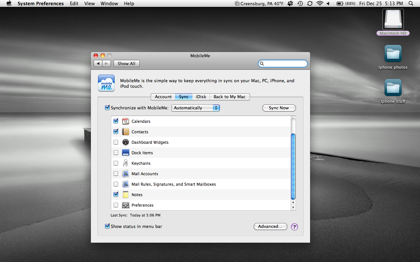Click the volume speaker icon
Image resolution: width=420 pixels, height=262 pixels.
pyautogui.click(x=328, y=4)
